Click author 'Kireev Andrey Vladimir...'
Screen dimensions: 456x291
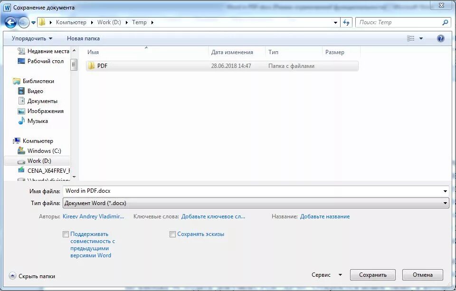tap(94, 216)
